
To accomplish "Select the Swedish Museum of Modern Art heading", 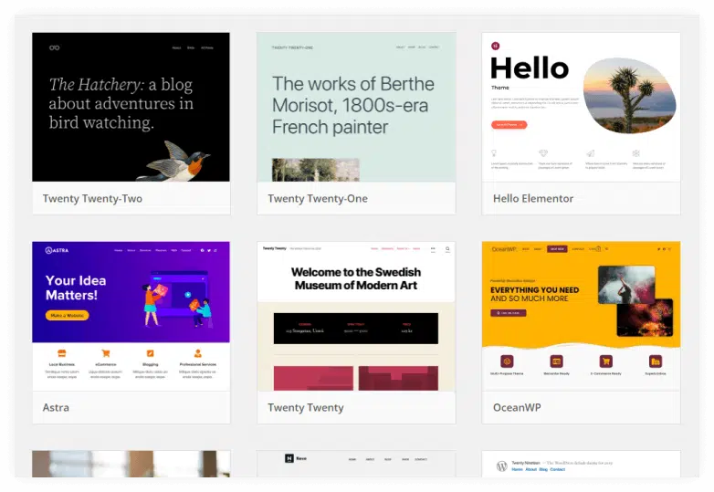I will [356, 278].
